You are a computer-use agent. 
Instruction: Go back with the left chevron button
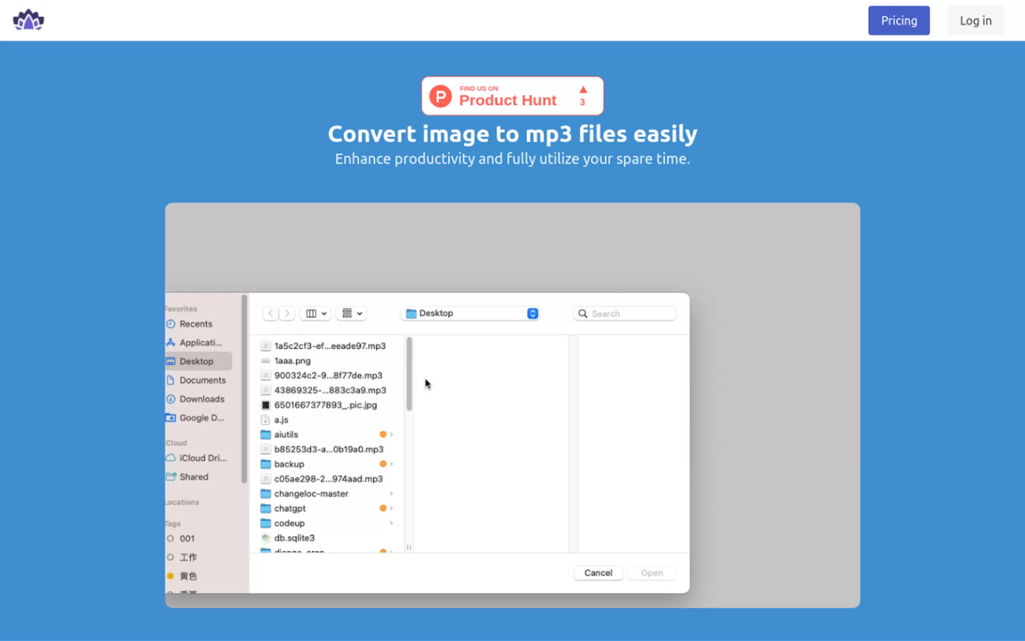tap(270, 313)
